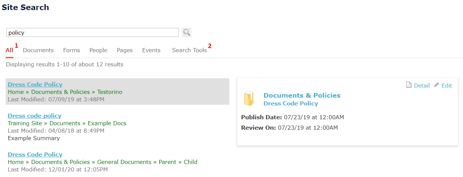Click the Detail link in preview card

(422, 86)
